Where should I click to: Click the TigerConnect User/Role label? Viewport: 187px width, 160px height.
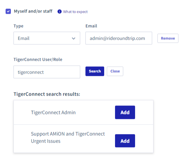[x=38, y=59]
